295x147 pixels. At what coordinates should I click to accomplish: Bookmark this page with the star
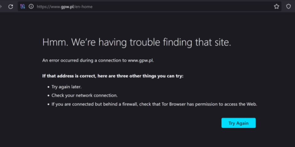(276, 6)
